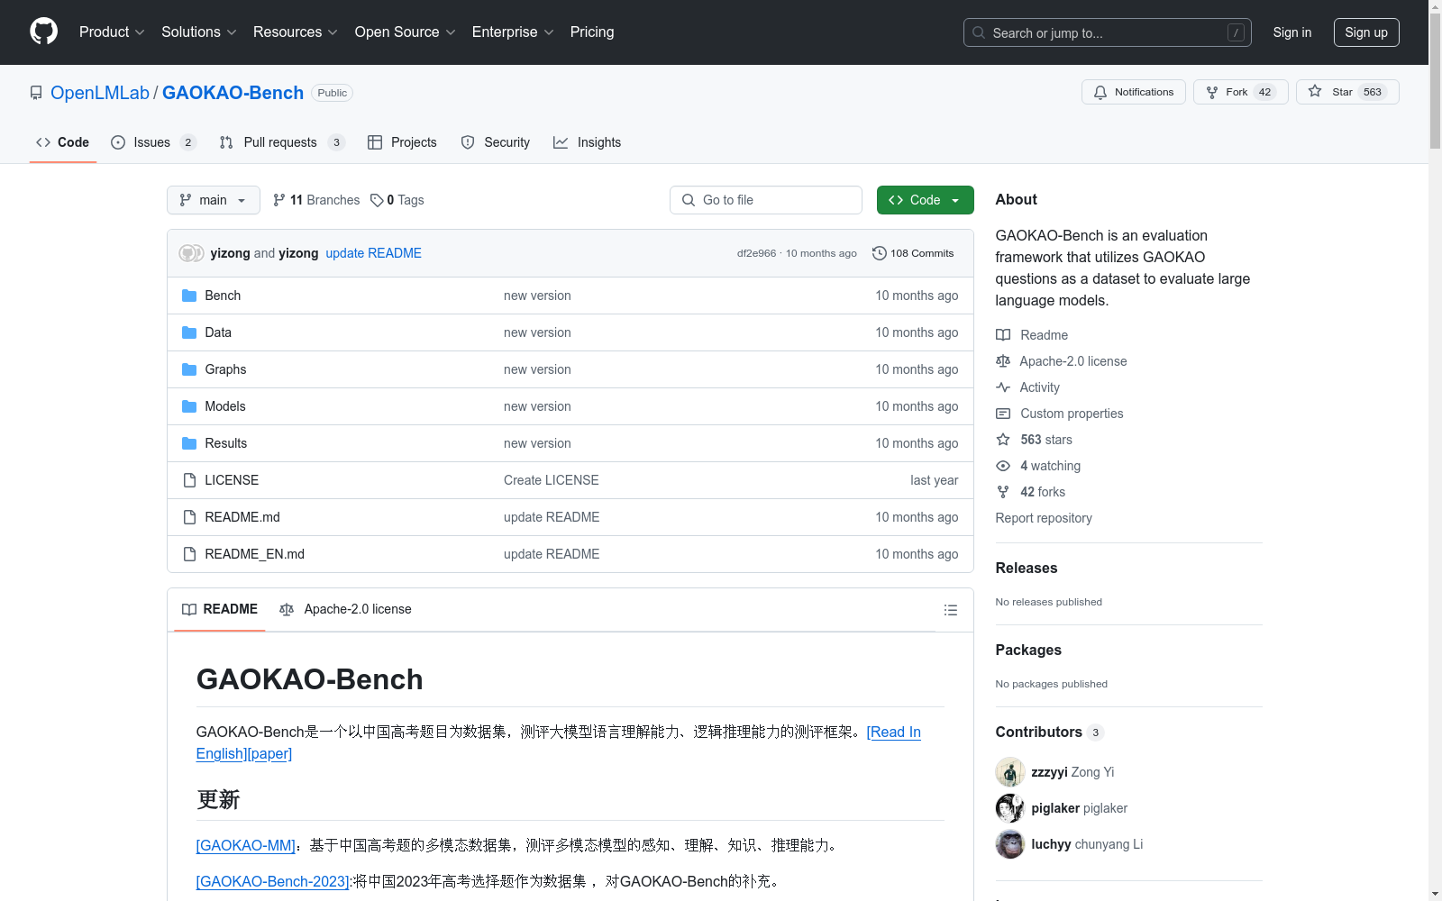Click the Go to file search field
1442x901 pixels.
766,200
